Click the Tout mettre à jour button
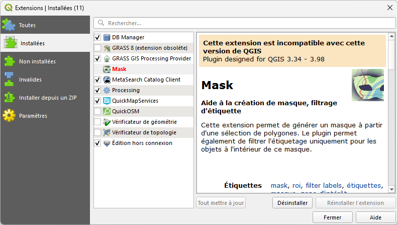The width and height of the screenshot is (398, 225). (221, 203)
